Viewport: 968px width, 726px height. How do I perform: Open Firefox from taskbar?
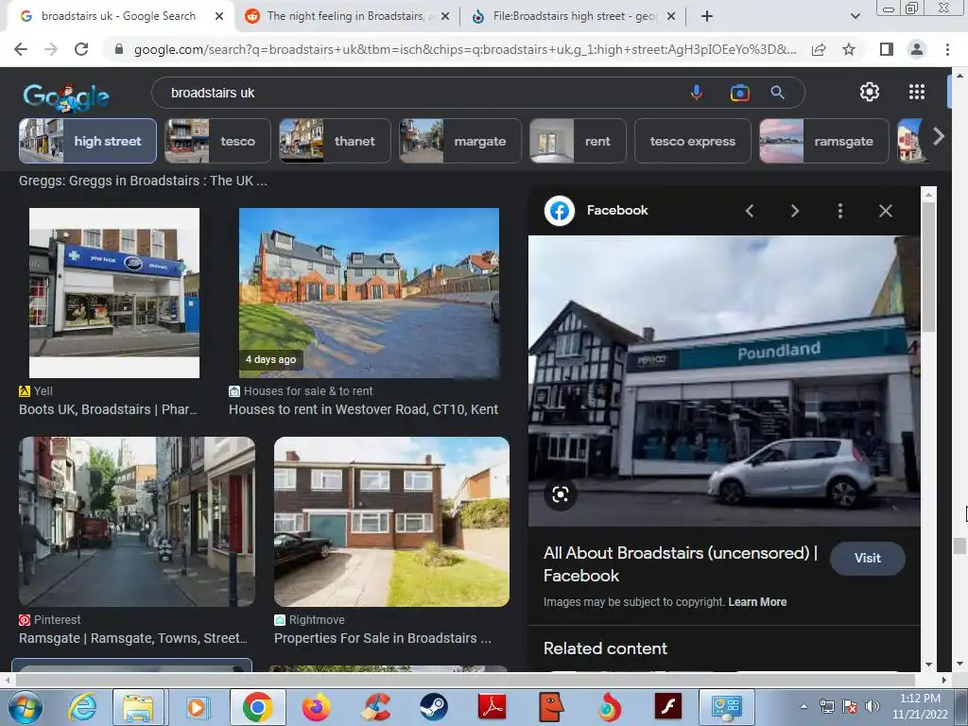coord(316,707)
